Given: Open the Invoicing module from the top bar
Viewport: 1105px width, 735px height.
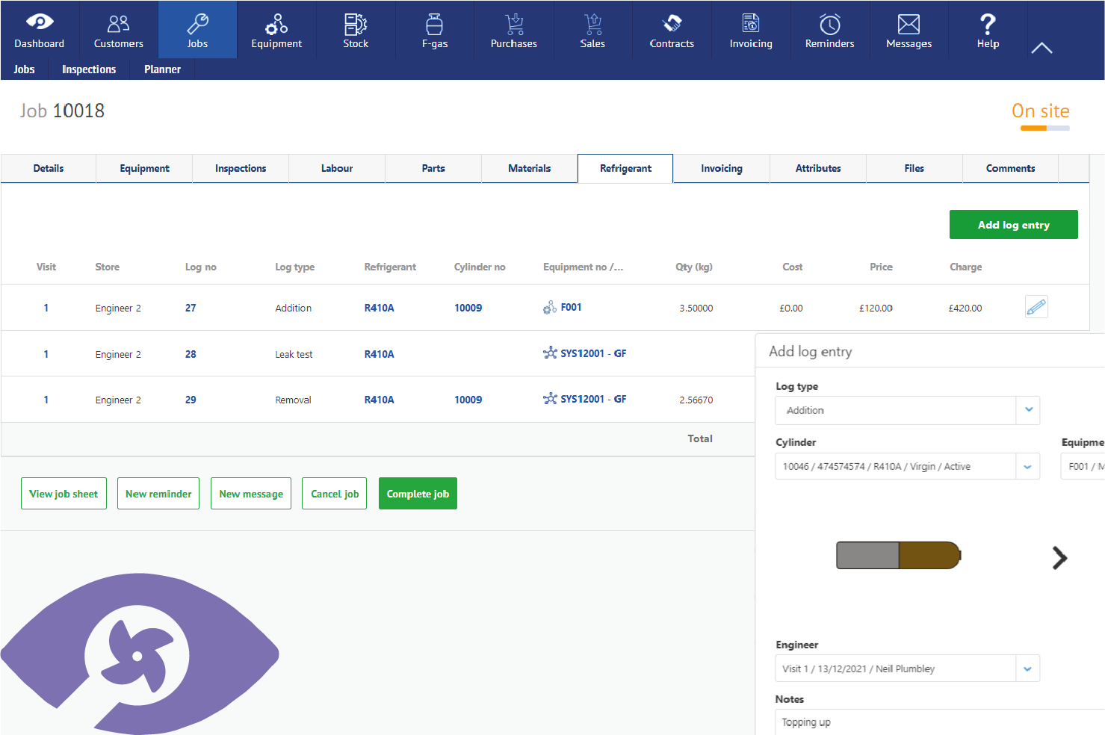Looking at the screenshot, I should [x=750, y=30].
